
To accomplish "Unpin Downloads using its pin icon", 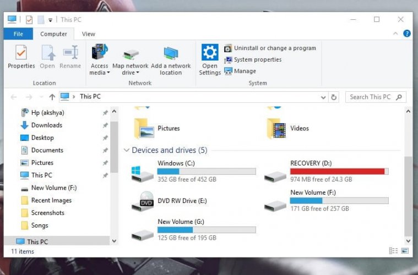I will (105, 125).
